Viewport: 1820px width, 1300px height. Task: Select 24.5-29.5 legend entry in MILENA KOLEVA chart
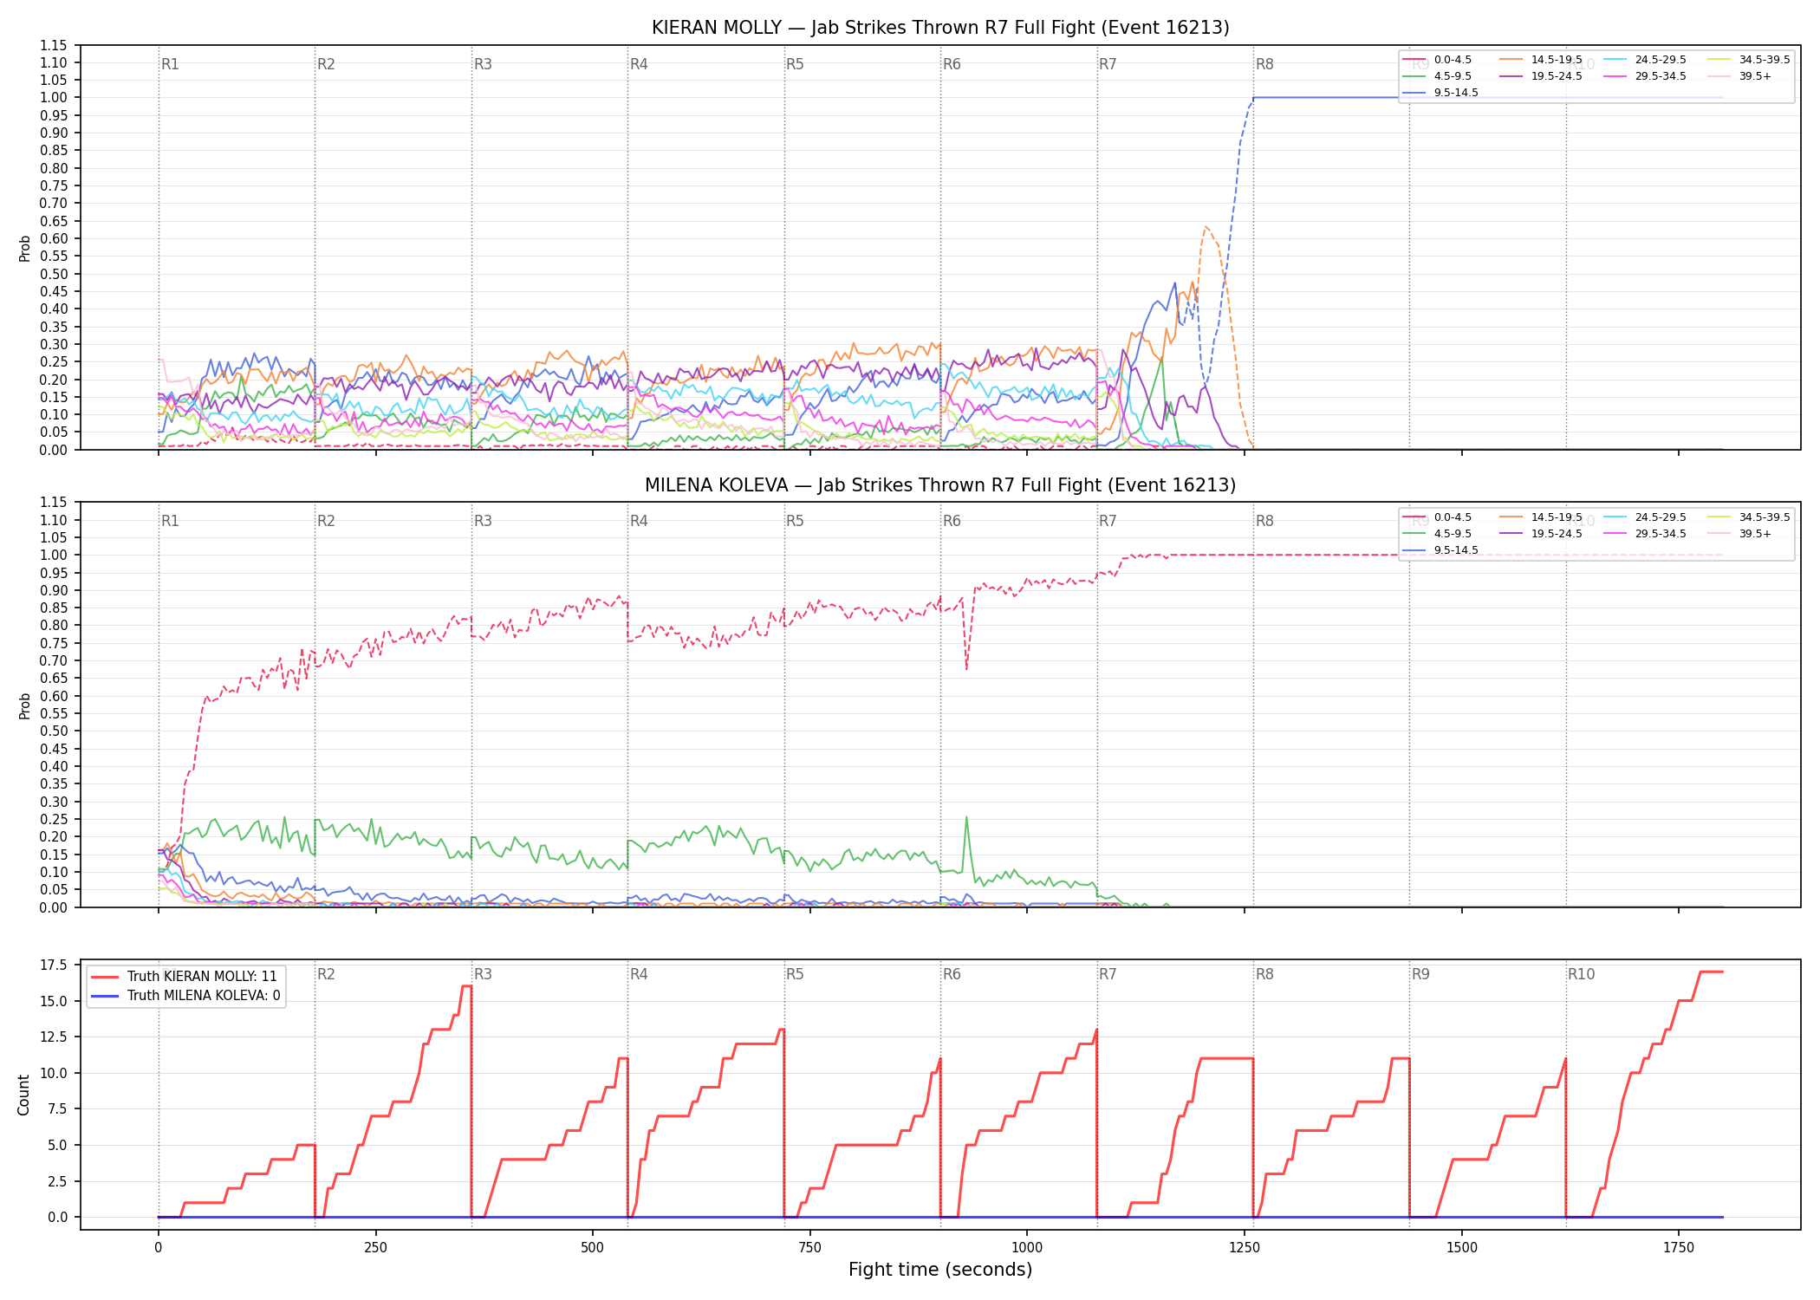[x=1645, y=517]
